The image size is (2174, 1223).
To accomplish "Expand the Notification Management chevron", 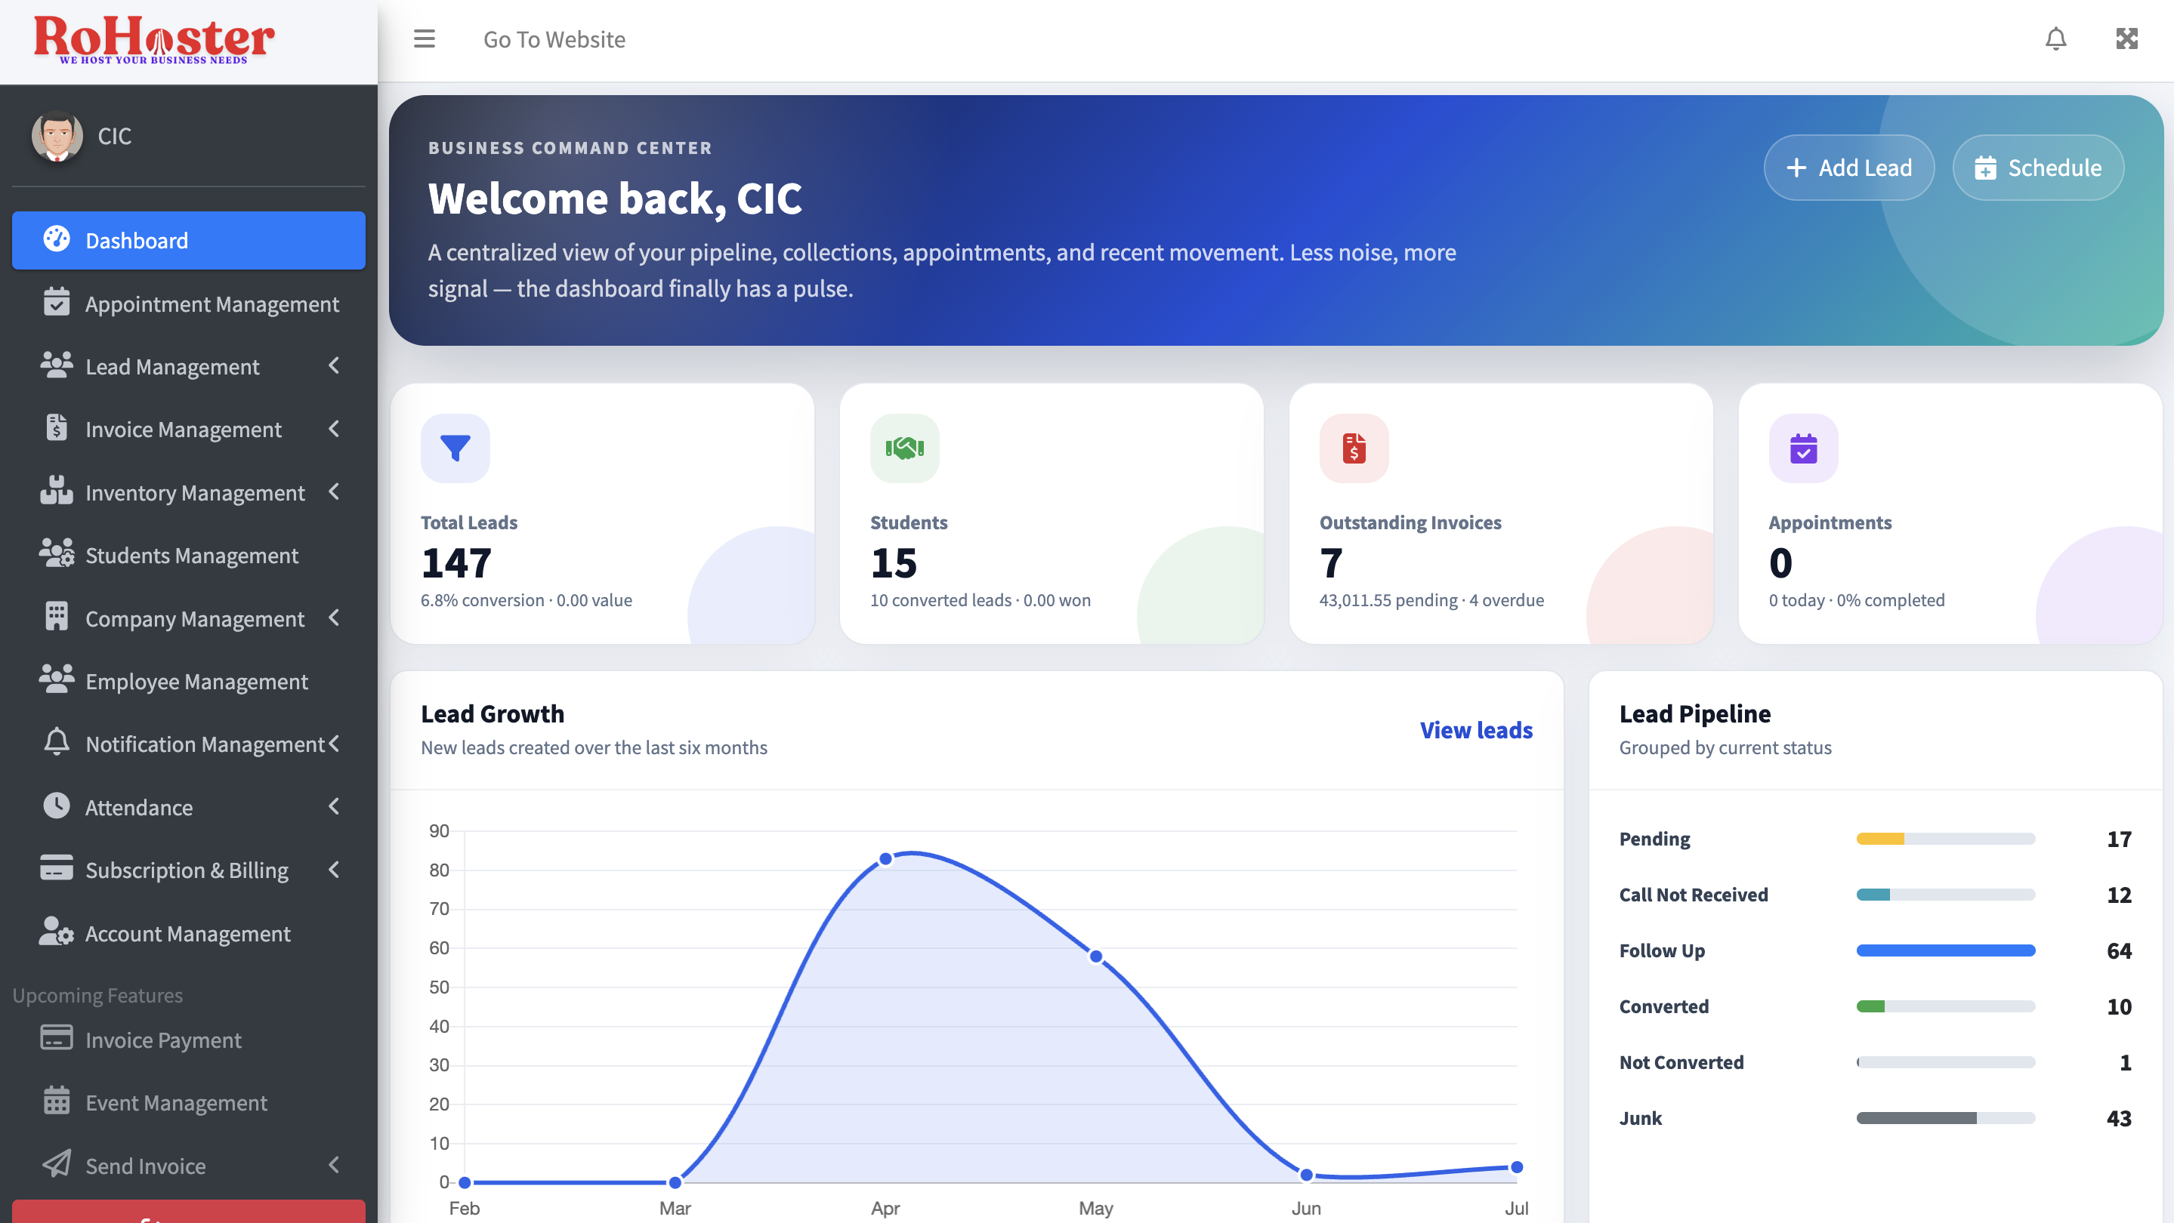I will (334, 743).
